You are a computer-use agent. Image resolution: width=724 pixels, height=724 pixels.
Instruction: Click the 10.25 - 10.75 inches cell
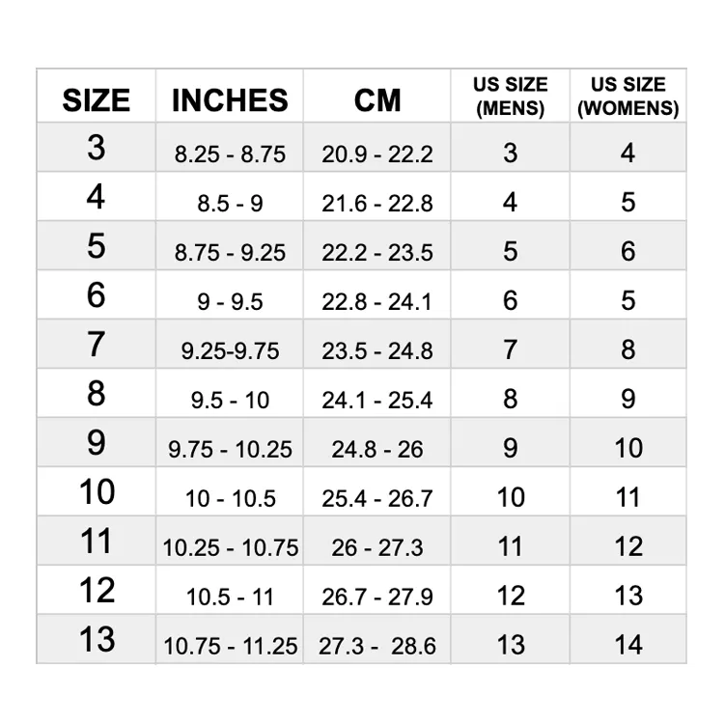tap(230, 541)
